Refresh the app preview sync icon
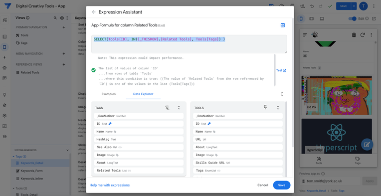Image resolution: width=381 pixels, height=196 pixels. pyautogui.click(x=363, y=35)
